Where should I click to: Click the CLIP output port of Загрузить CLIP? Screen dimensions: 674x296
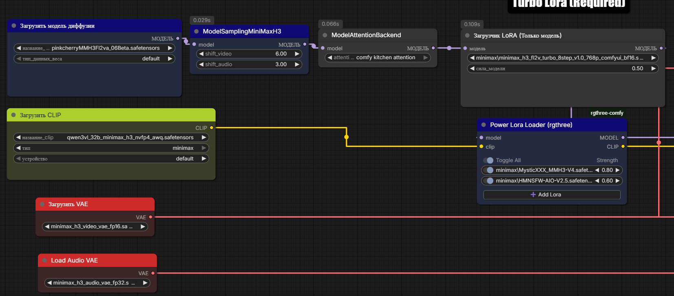[x=212, y=128]
